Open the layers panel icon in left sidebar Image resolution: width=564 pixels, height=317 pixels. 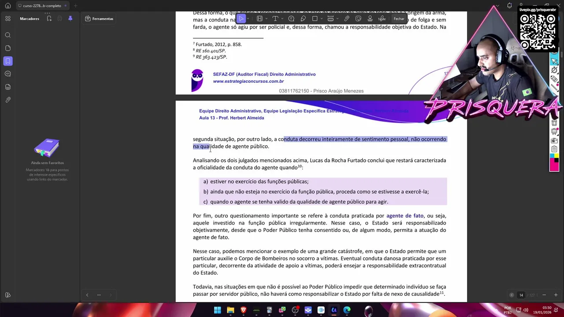(8, 87)
